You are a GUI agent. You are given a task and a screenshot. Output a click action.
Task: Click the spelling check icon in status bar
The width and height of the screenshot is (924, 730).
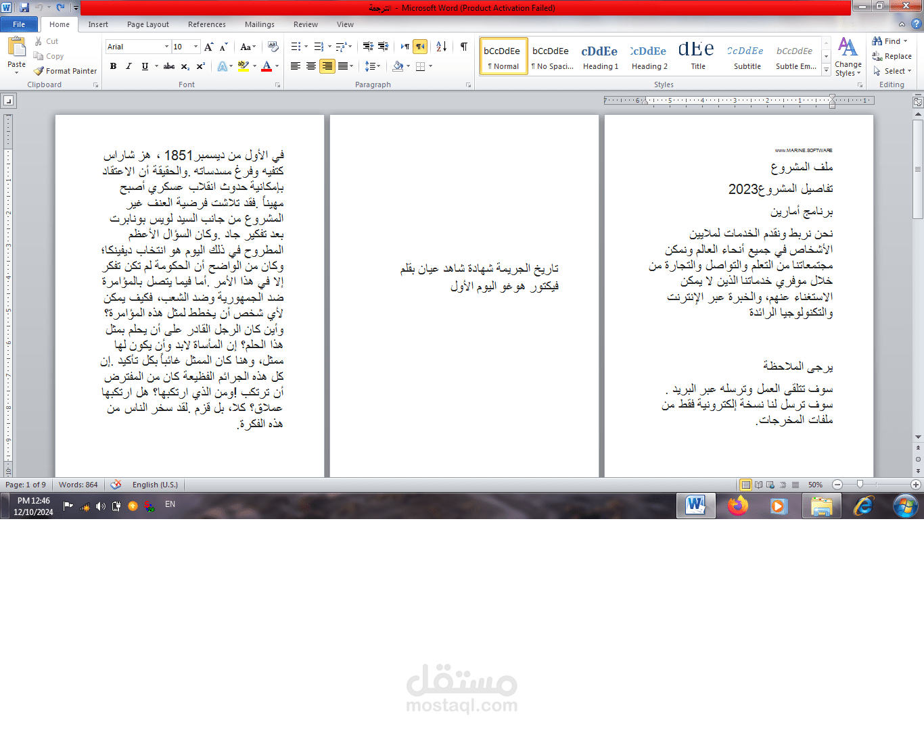116,485
